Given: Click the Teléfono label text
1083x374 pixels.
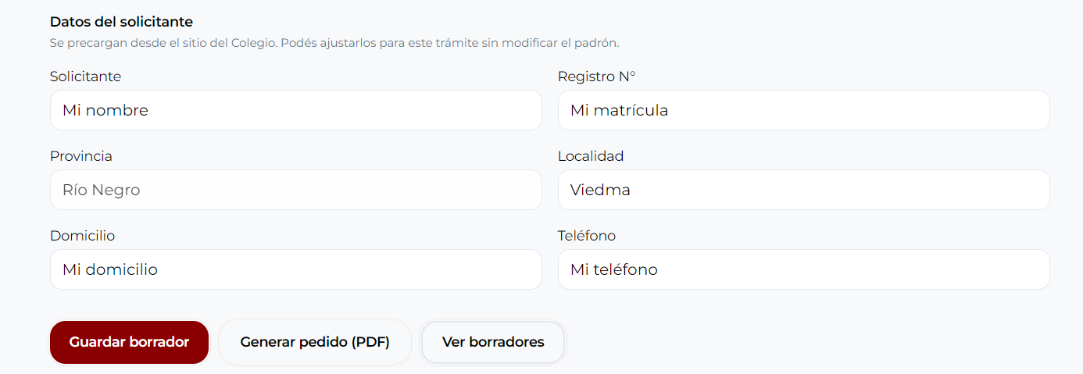Looking at the screenshot, I should point(587,236).
